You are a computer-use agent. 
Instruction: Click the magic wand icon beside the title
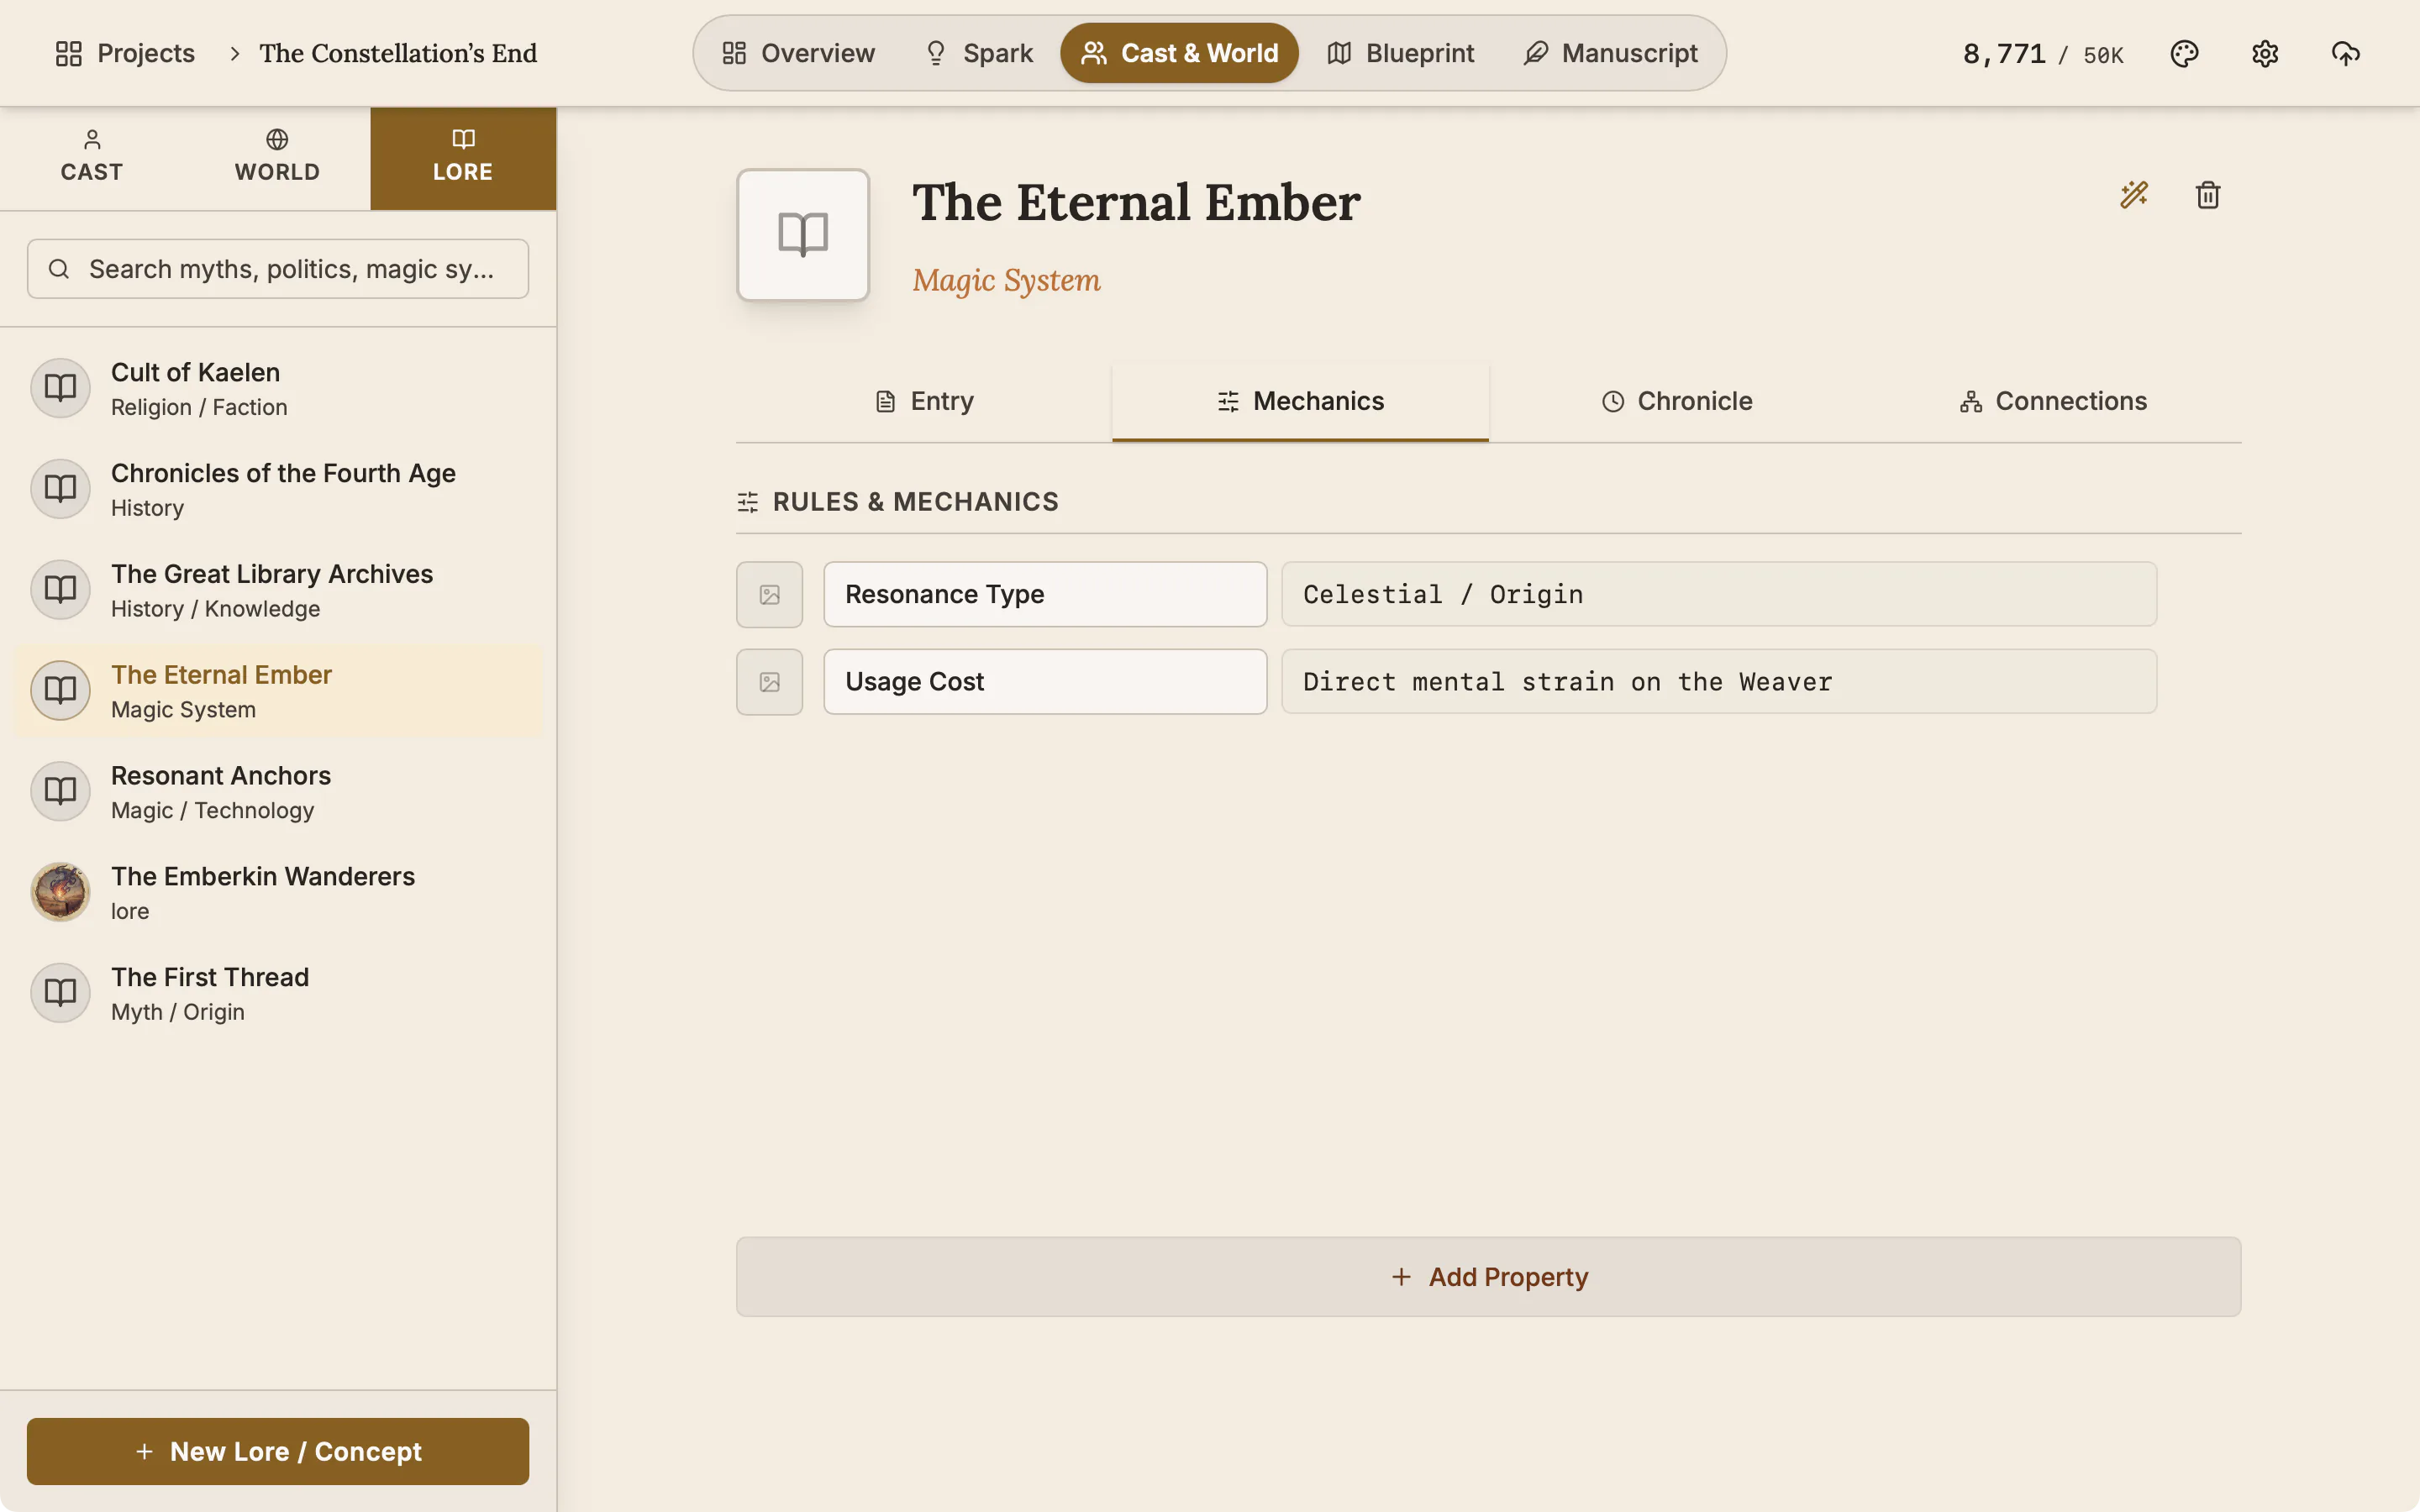pos(2134,194)
